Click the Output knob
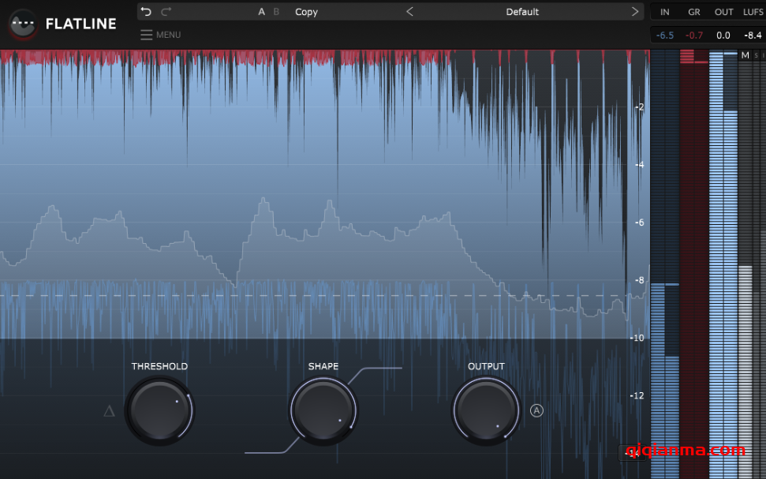Viewport: 766px width, 479px height. (x=486, y=410)
